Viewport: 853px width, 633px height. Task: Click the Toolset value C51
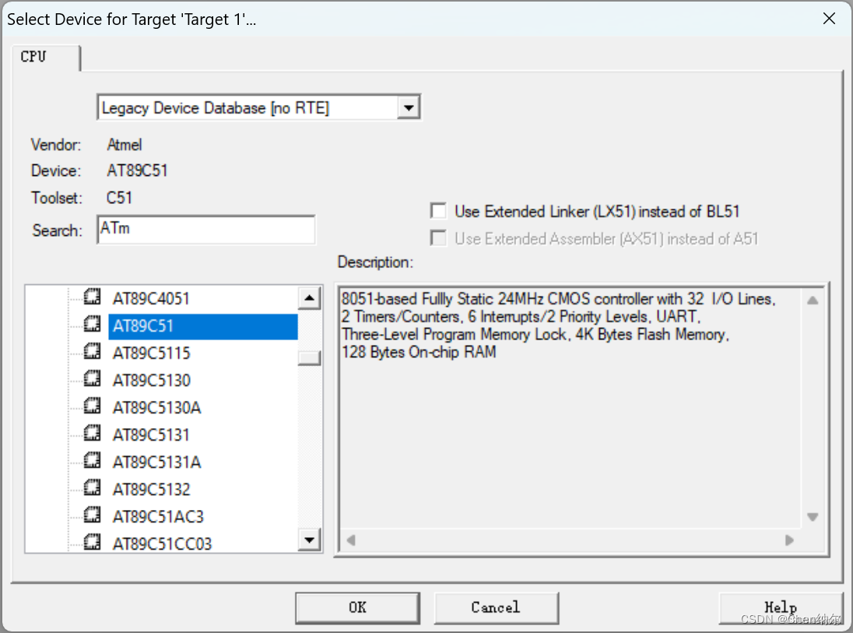pos(119,198)
